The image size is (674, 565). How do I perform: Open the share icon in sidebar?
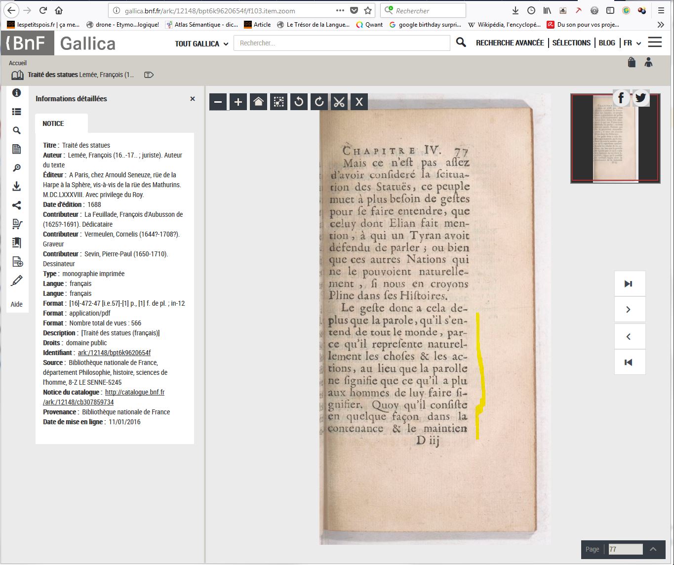16,205
